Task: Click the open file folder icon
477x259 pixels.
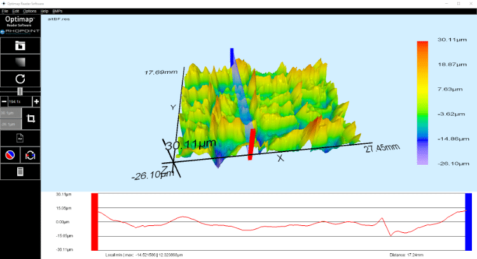Action: point(20,45)
